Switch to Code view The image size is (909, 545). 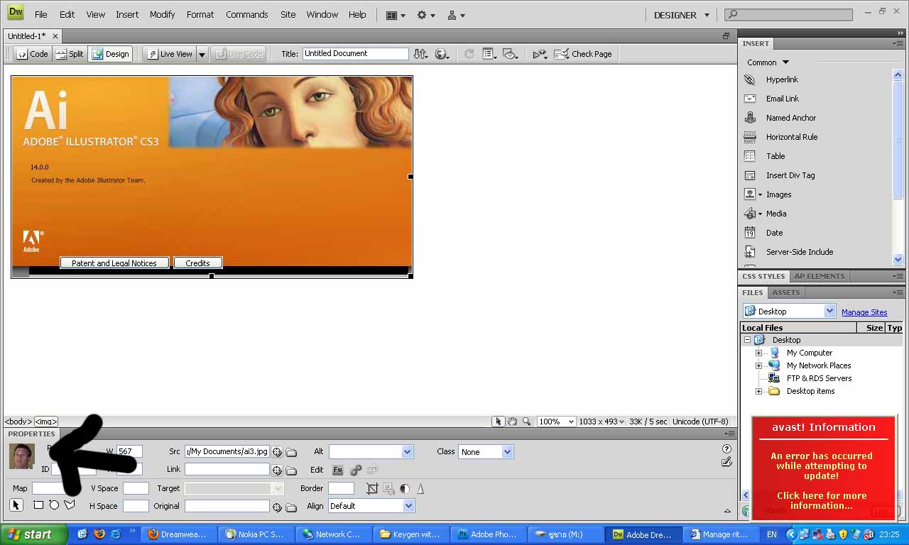(x=32, y=54)
